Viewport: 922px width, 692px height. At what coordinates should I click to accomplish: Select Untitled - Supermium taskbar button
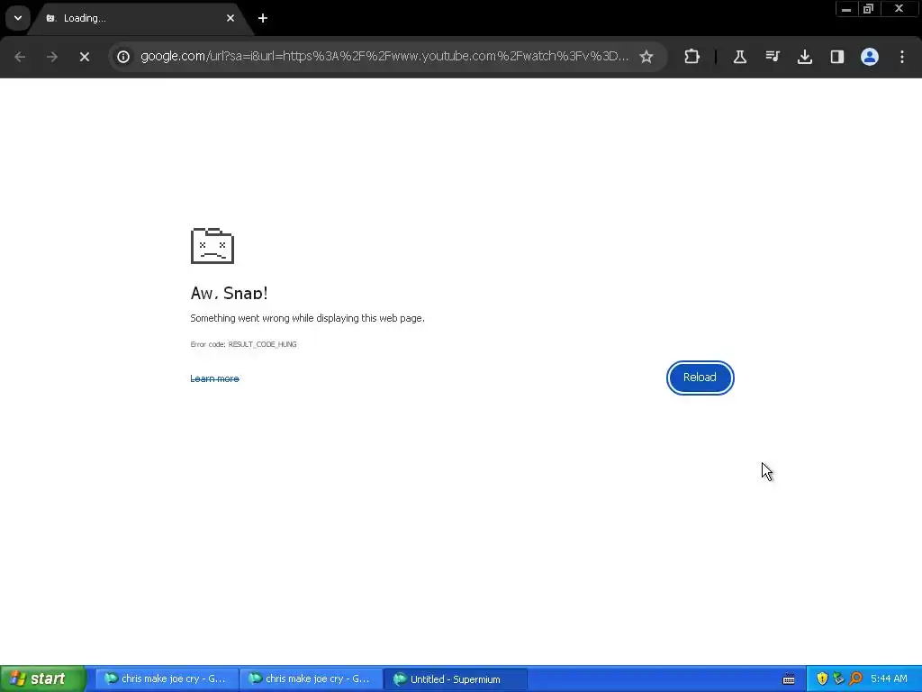tap(455, 678)
